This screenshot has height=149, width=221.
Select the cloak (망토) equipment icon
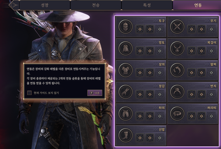click(125, 48)
